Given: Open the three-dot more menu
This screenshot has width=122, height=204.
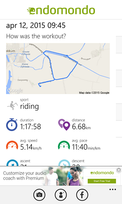Looking at the screenshot, I should pos(113,189).
